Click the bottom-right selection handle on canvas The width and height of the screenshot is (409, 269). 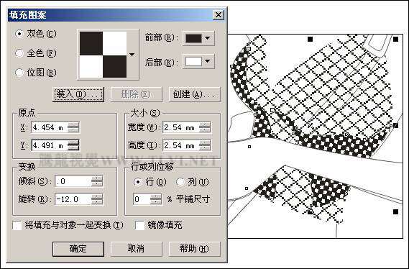(395, 211)
